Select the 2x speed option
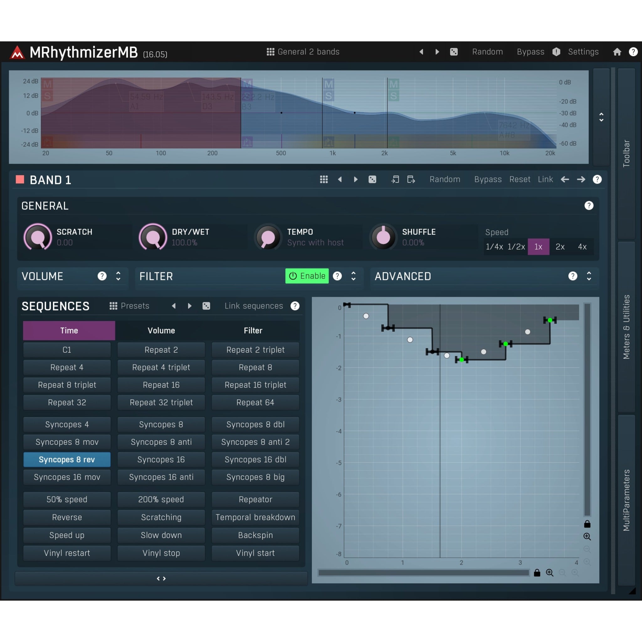The width and height of the screenshot is (642, 642). tap(560, 247)
